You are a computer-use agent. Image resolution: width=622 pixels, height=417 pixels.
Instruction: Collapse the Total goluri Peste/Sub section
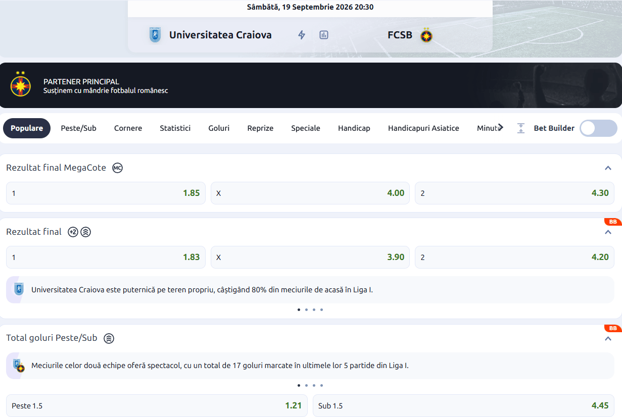[608, 338]
